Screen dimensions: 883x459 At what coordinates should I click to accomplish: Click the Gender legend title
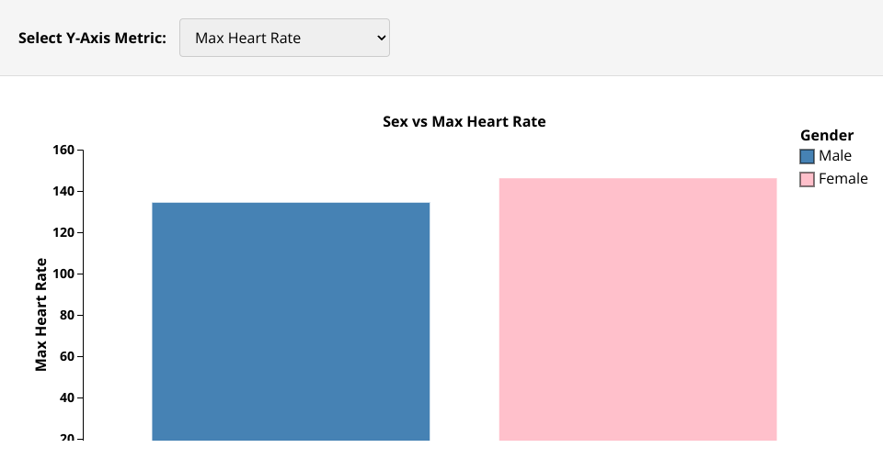point(827,135)
